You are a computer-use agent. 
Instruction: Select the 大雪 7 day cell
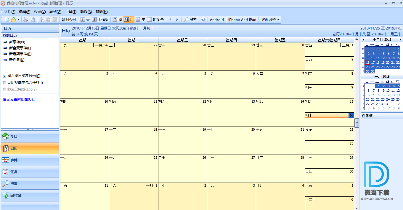(x=280, y=85)
